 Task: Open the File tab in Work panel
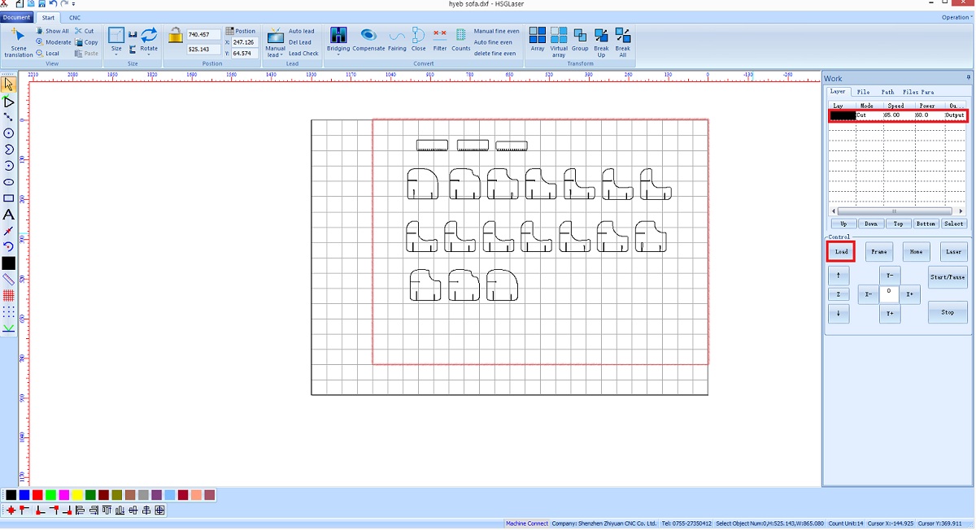tap(863, 92)
